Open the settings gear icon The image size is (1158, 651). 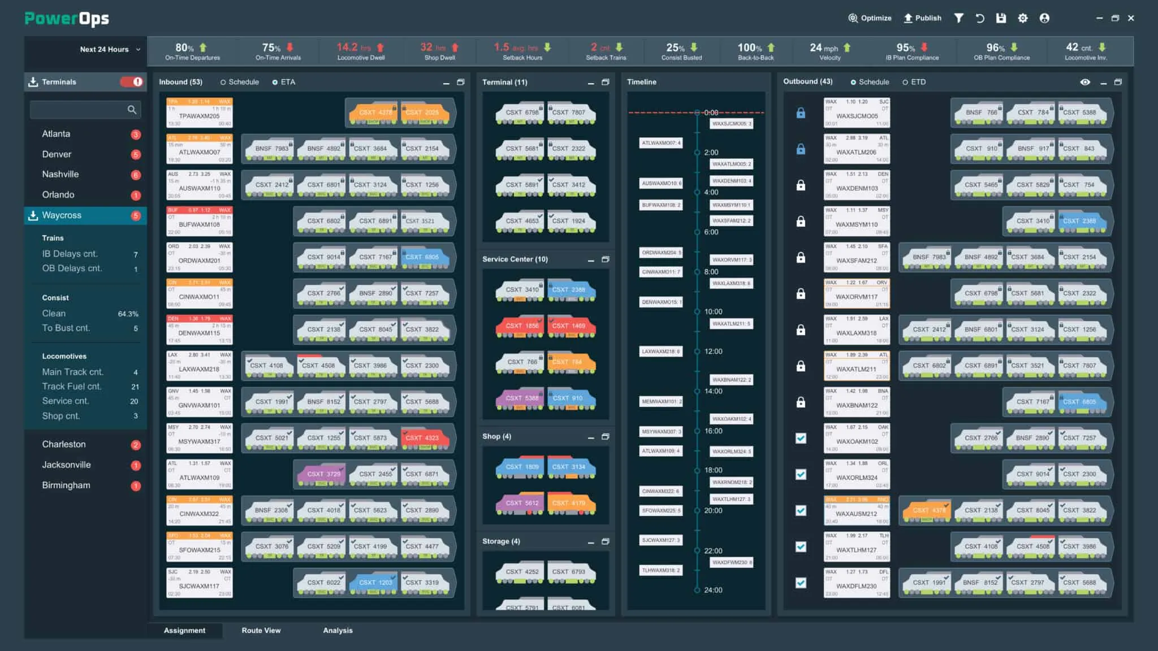point(1023,18)
